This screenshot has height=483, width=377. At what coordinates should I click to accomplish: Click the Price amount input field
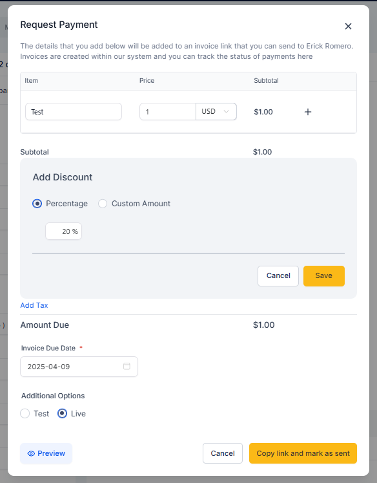(x=168, y=111)
